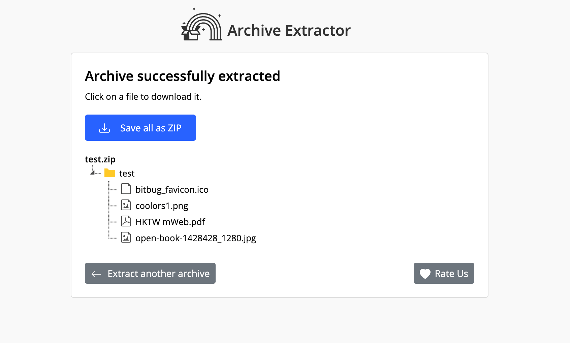Click the Rate Us button
The width and height of the screenshot is (570, 343).
[444, 273]
